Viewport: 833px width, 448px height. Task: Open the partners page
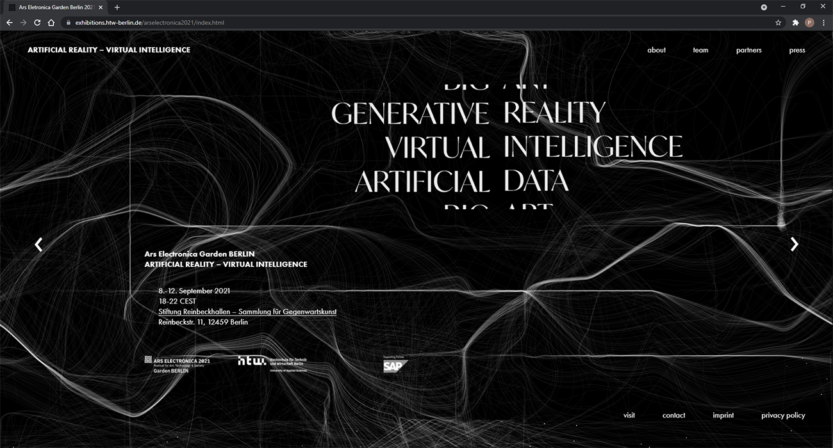pos(749,50)
